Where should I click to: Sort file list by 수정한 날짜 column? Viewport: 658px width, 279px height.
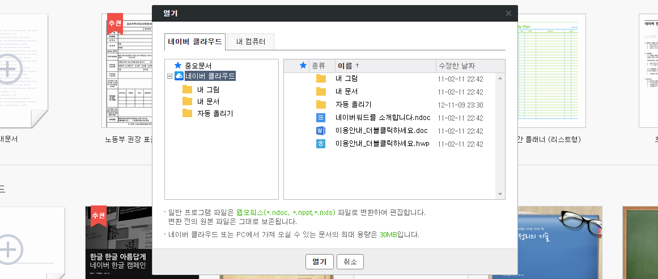[470, 66]
